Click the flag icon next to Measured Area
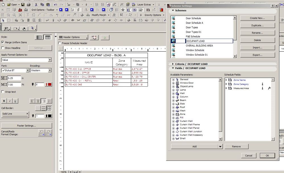This screenshot has height=173, width=284. (269, 88)
